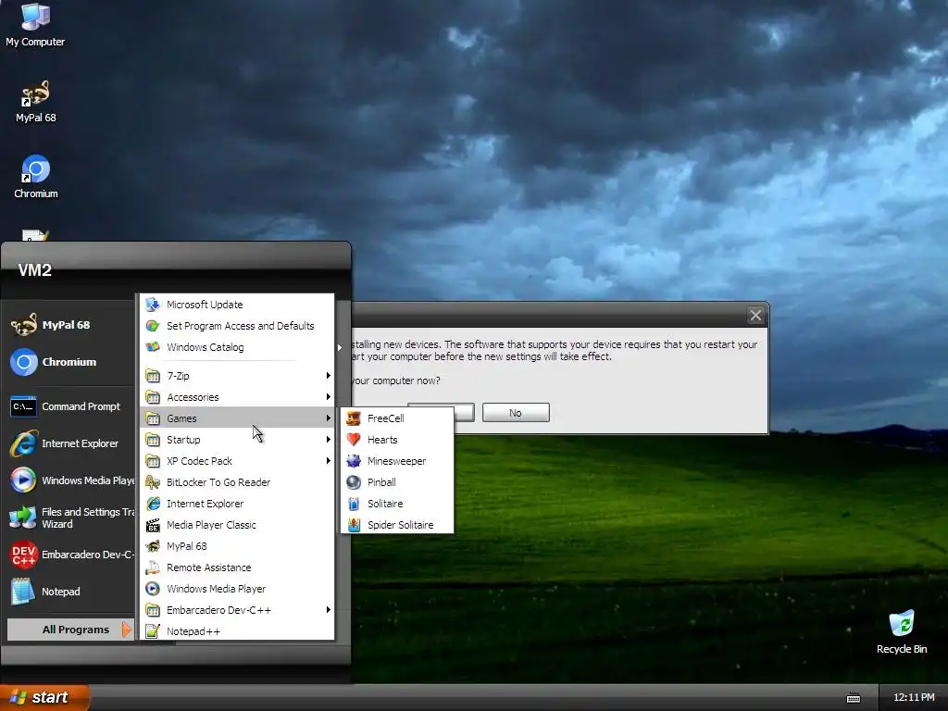Launch BitLocker To Go Reader
Screen dimensions: 948x711
[237, 482]
